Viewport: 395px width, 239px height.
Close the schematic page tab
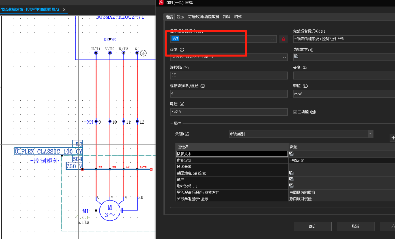[64, 10]
